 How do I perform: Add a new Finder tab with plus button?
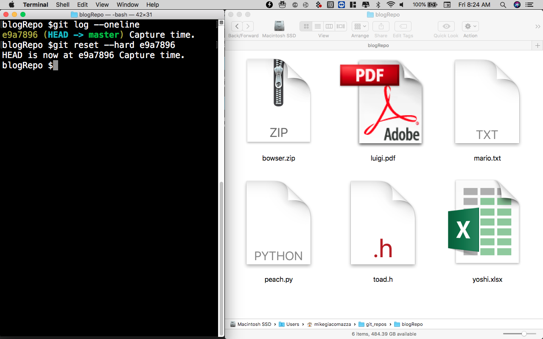[537, 45]
